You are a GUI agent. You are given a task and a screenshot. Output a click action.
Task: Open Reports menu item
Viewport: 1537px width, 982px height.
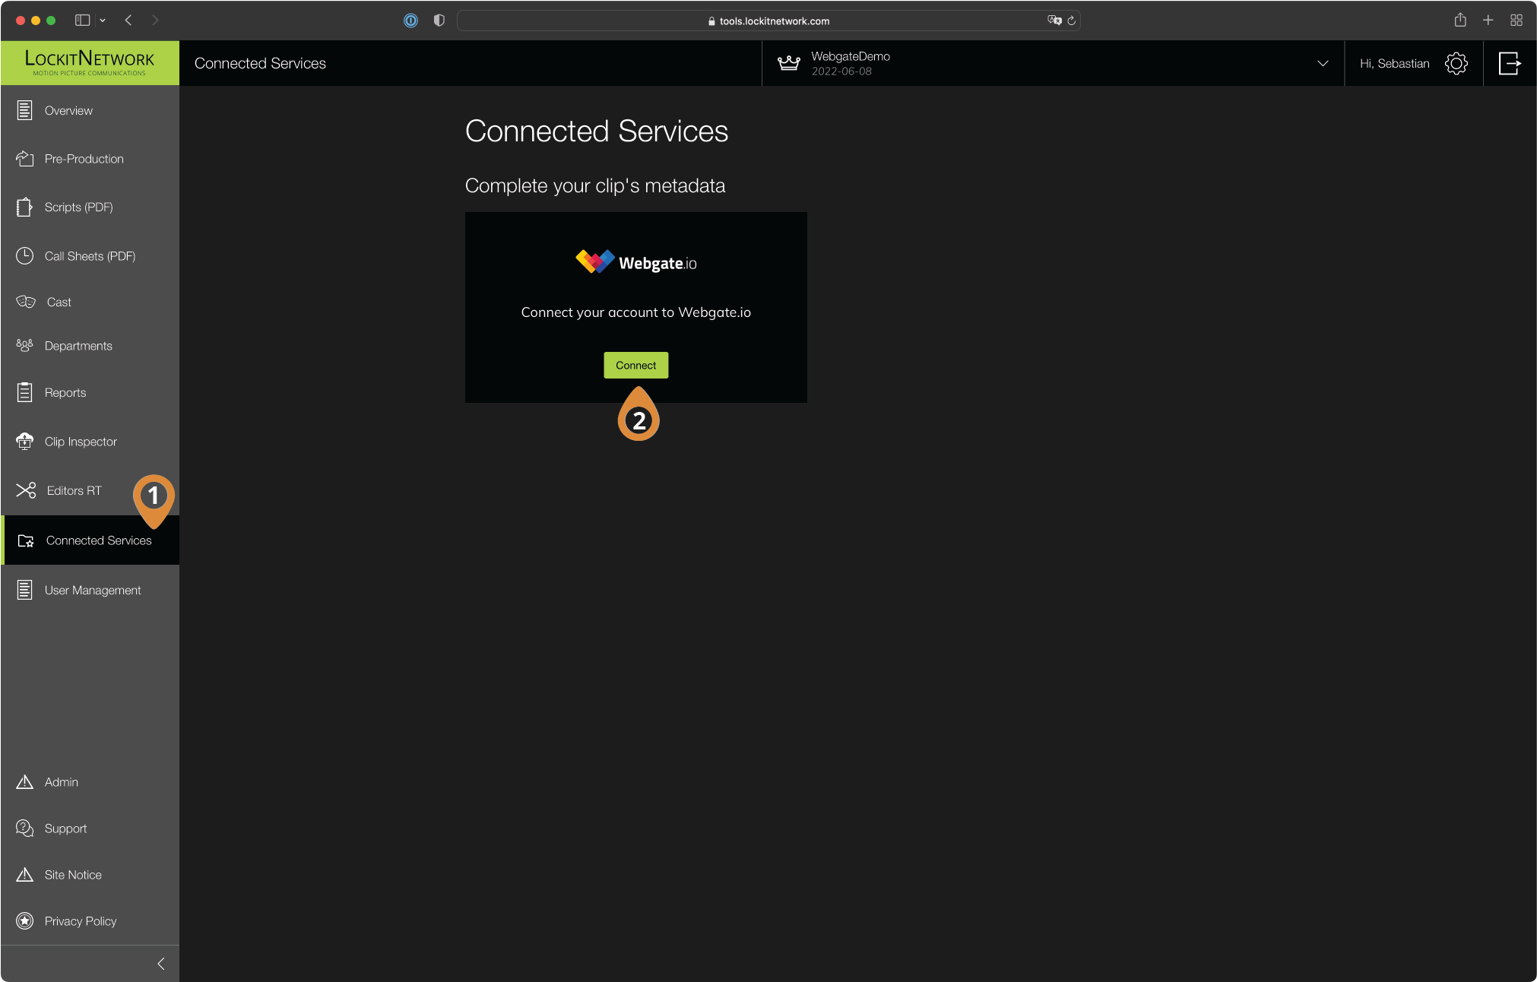click(x=90, y=392)
